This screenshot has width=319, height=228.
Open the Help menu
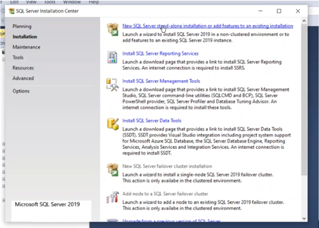pyautogui.click(x=94, y=2)
